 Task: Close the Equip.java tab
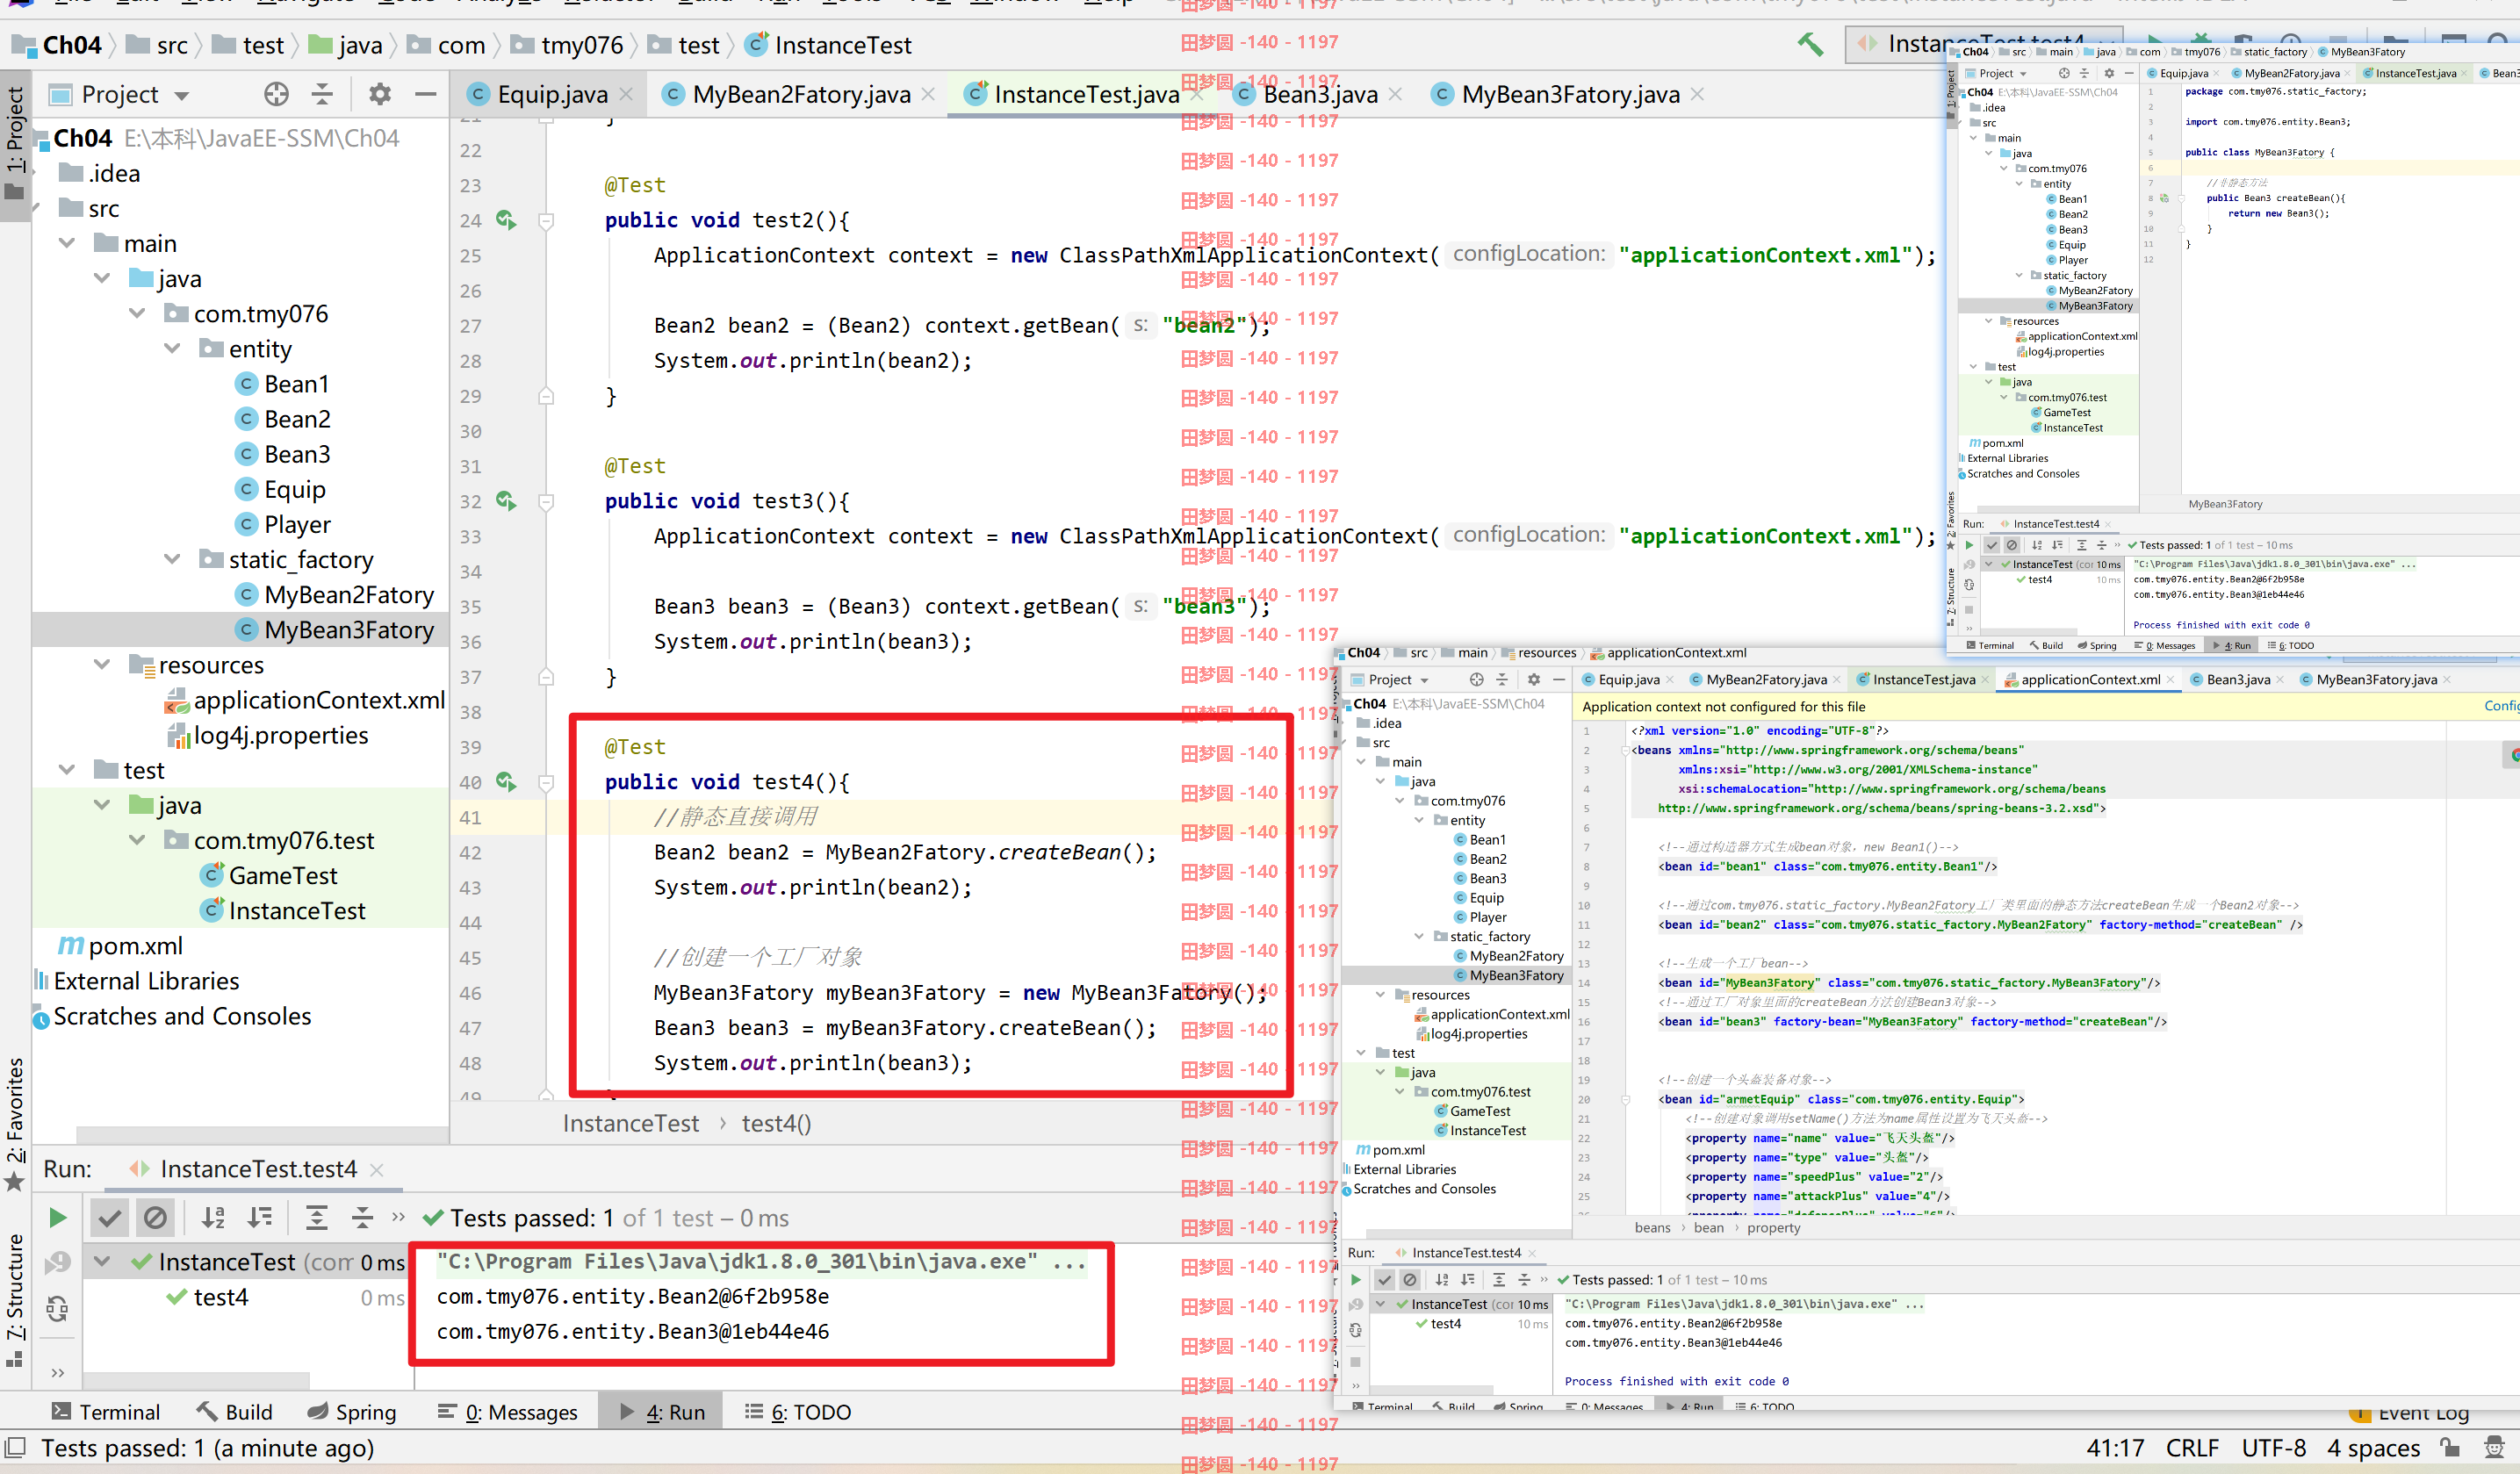[x=627, y=94]
